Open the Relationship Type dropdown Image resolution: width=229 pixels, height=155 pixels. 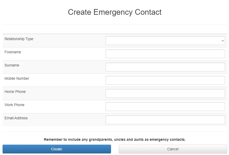click(x=165, y=41)
